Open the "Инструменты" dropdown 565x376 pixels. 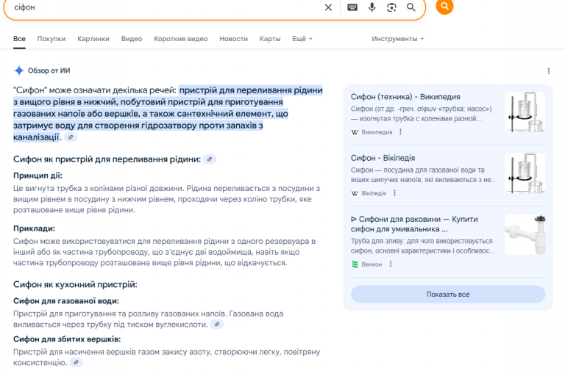click(398, 39)
